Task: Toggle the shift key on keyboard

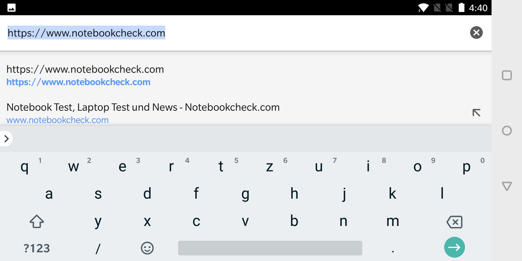Action: point(37,221)
